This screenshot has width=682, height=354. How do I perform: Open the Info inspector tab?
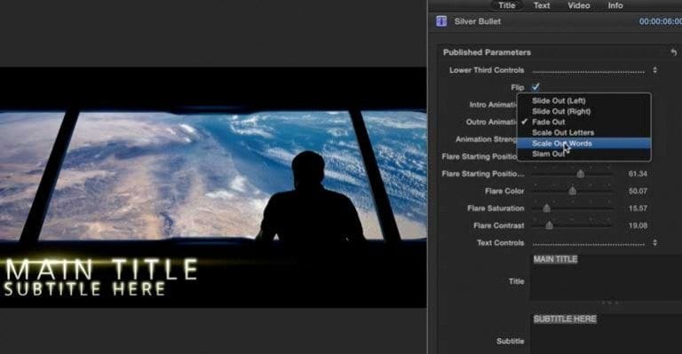[x=615, y=5]
